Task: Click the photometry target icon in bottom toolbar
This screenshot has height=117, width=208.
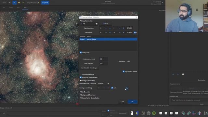Action: coord(143,113)
